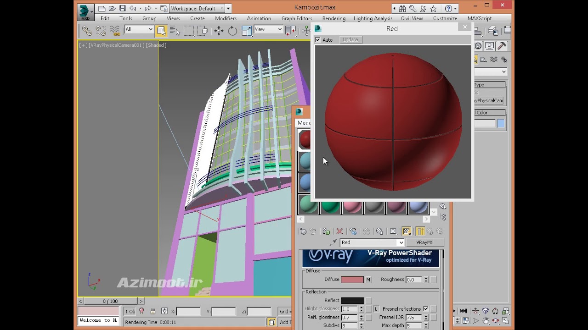Click the Select and Move tool
This screenshot has width=588, height=330.
point(219,31)
